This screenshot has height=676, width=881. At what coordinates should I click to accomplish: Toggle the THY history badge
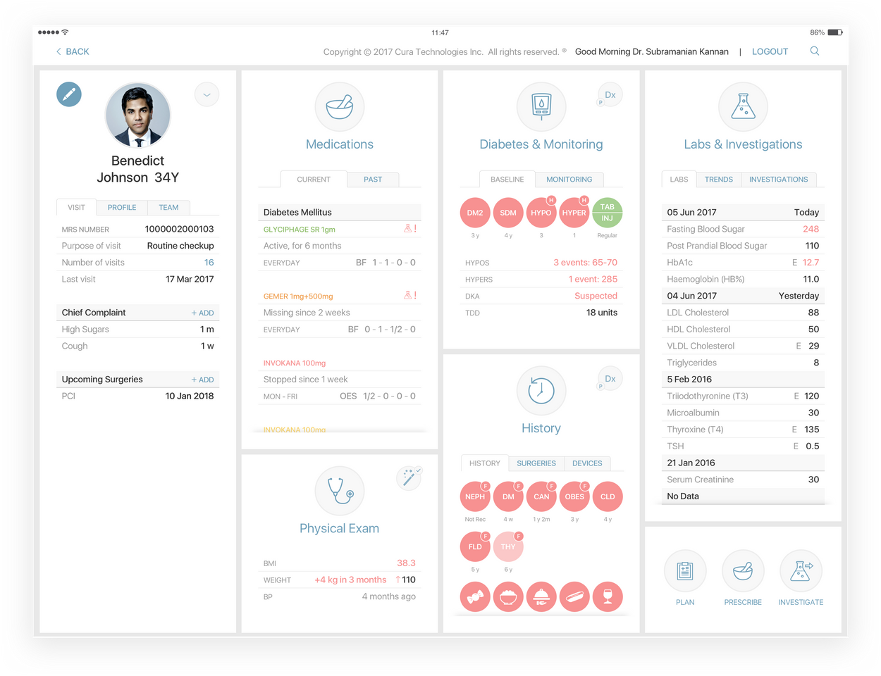click(x=508, y=546)
